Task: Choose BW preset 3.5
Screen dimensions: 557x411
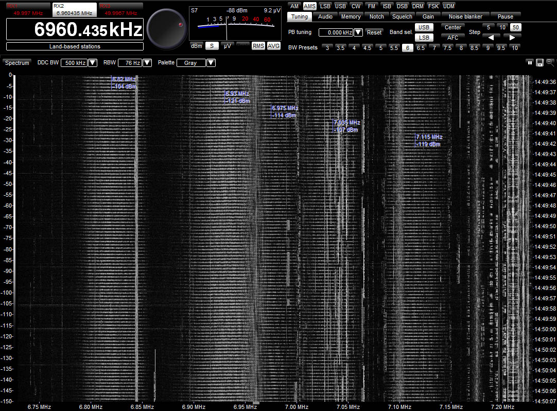Action: 341,48
